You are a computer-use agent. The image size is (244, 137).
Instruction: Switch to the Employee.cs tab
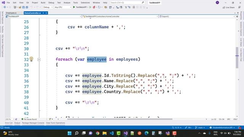click(11, 13)
